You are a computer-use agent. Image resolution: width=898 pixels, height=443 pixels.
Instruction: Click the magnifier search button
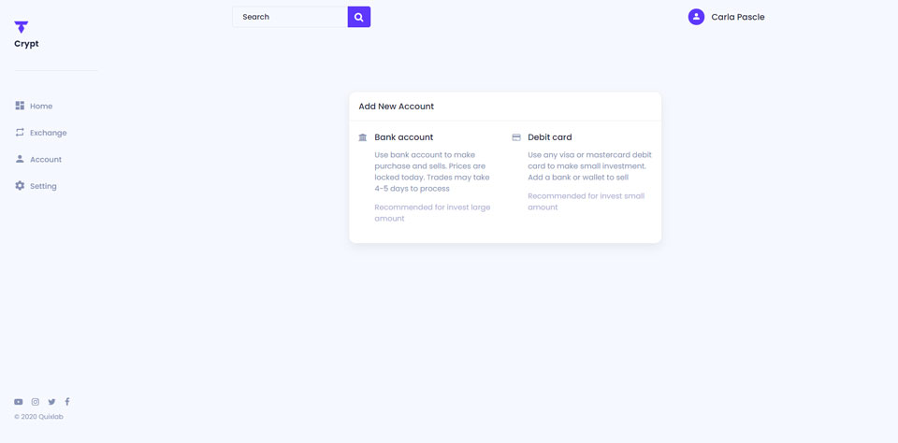tap(359, 17)
